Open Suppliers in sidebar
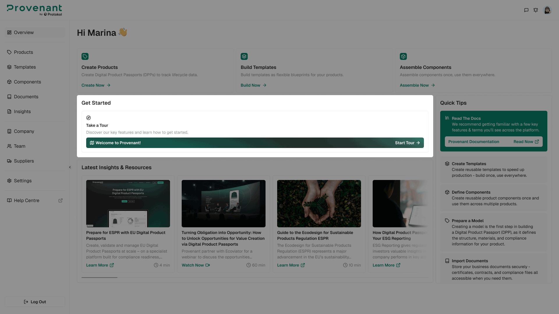This screenshot has height=314, width=559. 35,161
